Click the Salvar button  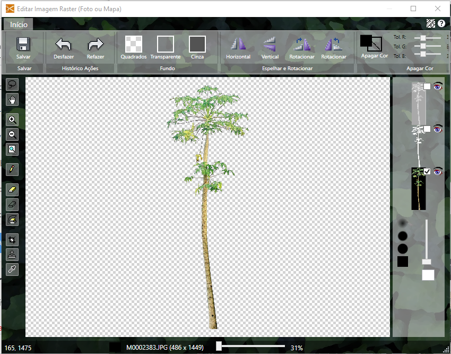[x=23, y=48]
